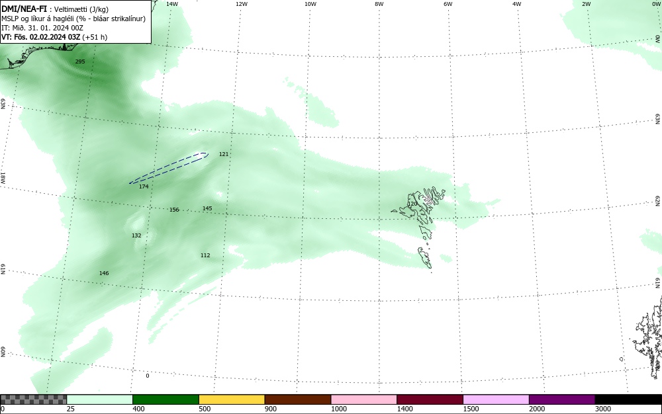Click the Shetland coastline outline

click(x=648, y=337)
